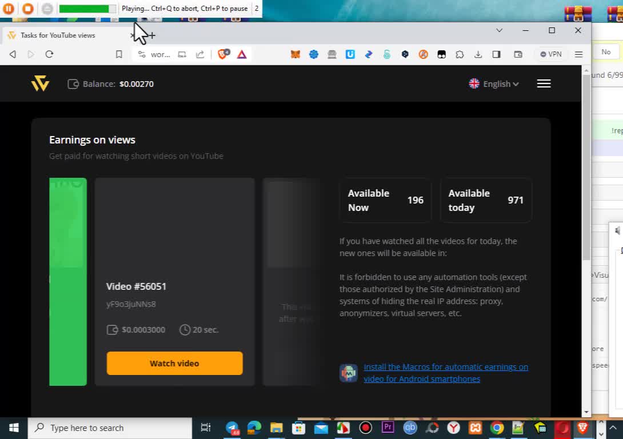This screenshot has height=439, width=623.
Task: Open the Windows Start menu
Action: (x=14, y=428)
